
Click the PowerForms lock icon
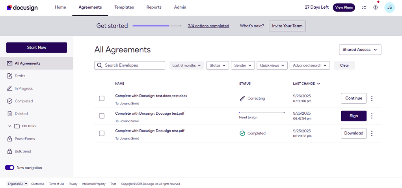[x=10, y=139]
